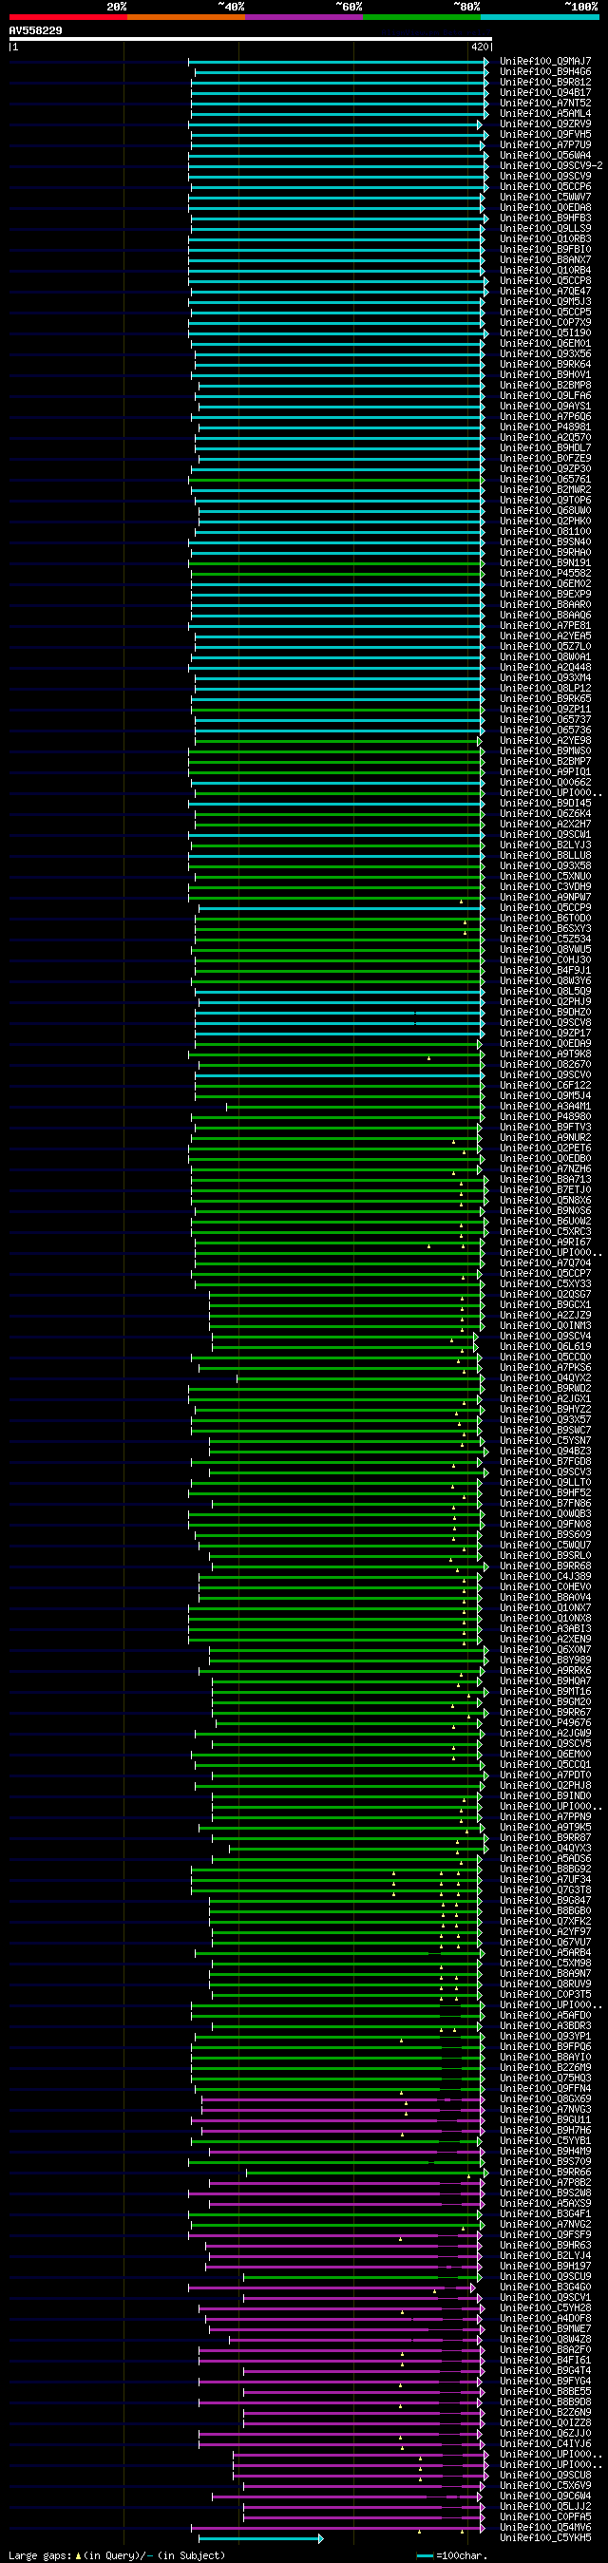This screenshot has width=608, height=2563.
Task: Click label UniRef100_Q9ZRV9
Action: click(x=545, y=123)
